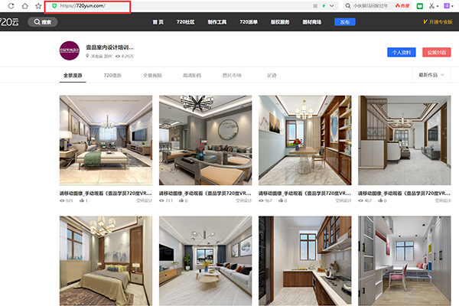Select the 全景视频 tab

(x=152, y=75)
